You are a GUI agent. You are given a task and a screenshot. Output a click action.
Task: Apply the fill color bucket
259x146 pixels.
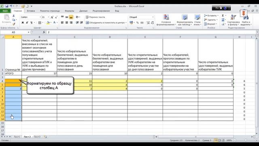coord(48,23)
